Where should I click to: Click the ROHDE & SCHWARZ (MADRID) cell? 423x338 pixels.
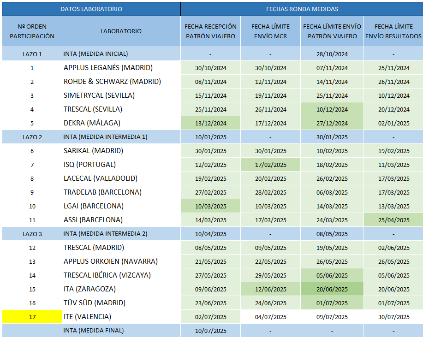121,82
